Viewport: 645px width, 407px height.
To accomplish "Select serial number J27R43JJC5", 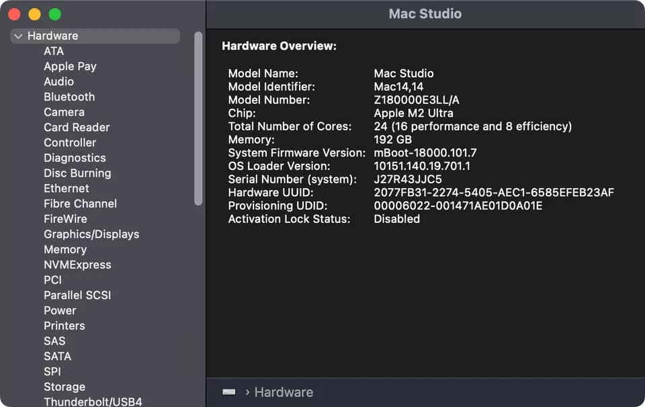I will coord(408,179).
